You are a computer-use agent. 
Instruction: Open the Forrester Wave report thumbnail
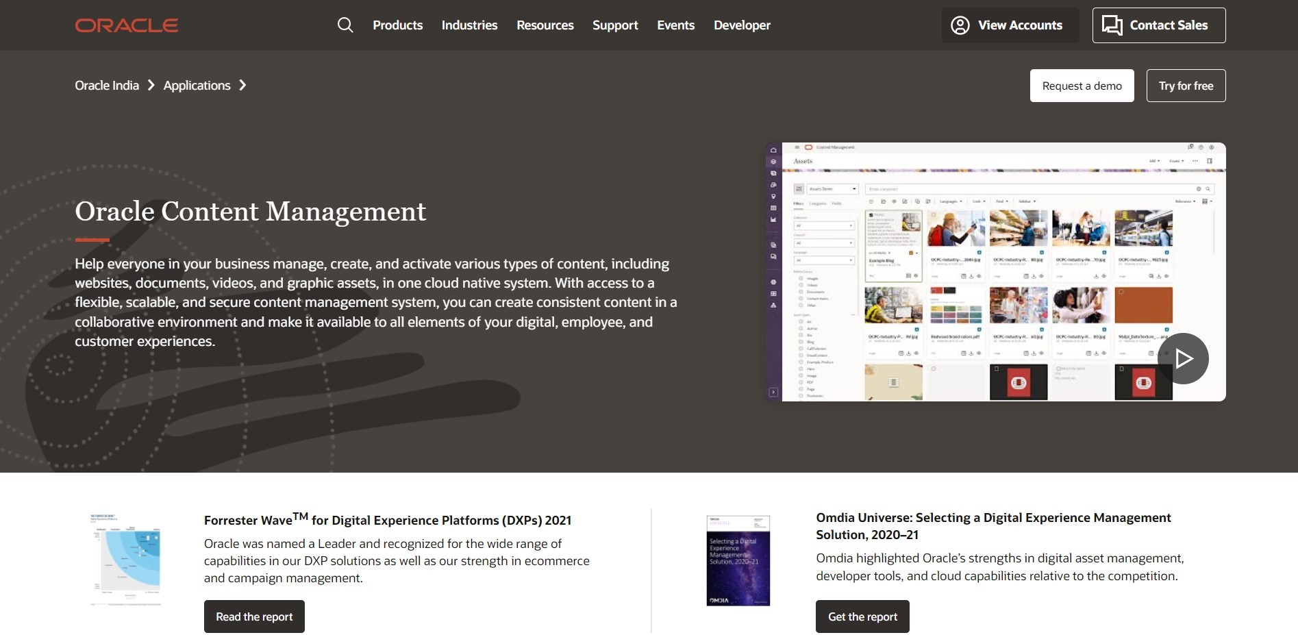point(125,560)
